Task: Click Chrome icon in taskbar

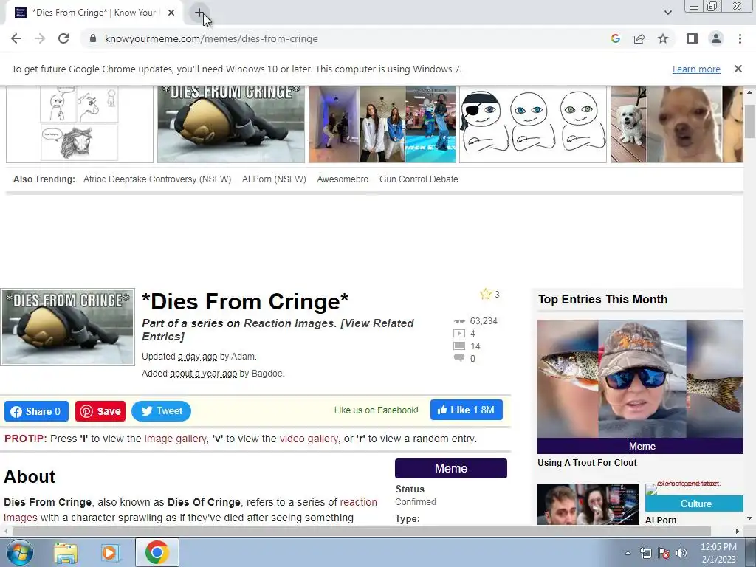Action: (157, 552)
